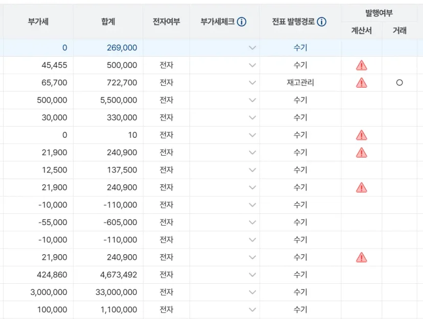
Task: Click the 1,100,000 total cell
Action: pos(108,310)
